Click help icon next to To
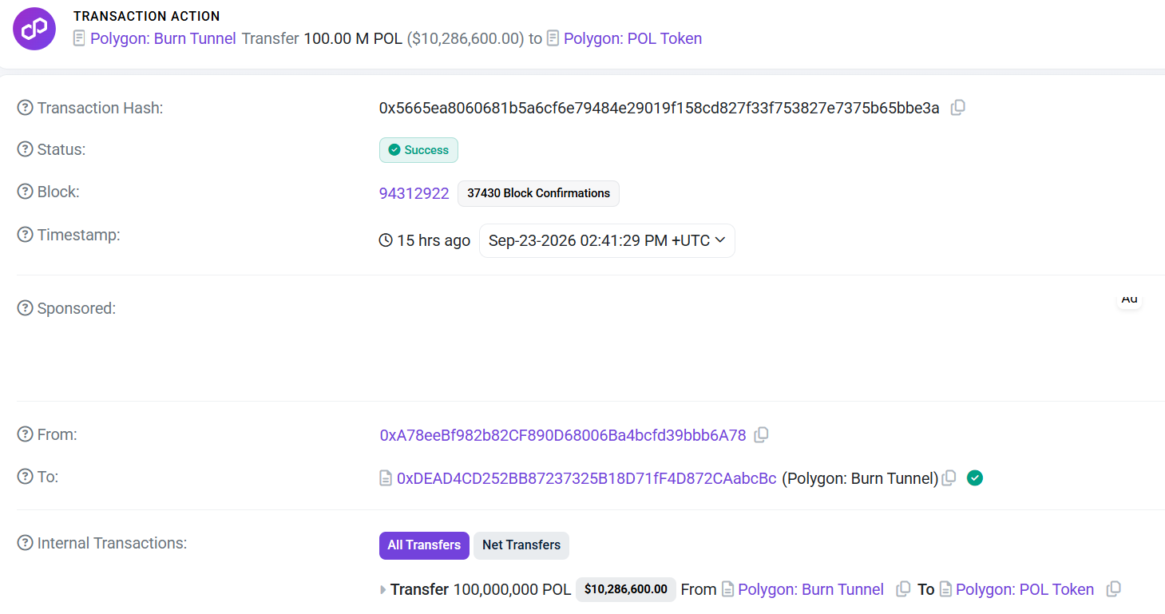The width and height of the screenshot is (1165, 614). click(25, 477)
